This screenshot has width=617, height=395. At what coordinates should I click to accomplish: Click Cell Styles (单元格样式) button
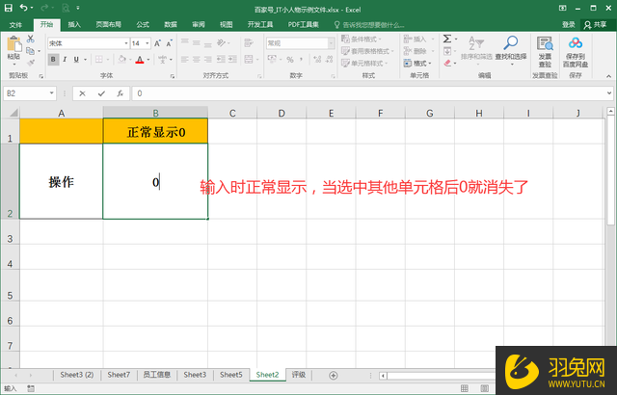click(x=364, y=63)
